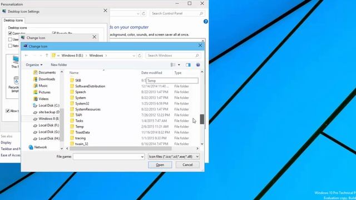
Task: Click the System folder icon
Action: [72, 98]
